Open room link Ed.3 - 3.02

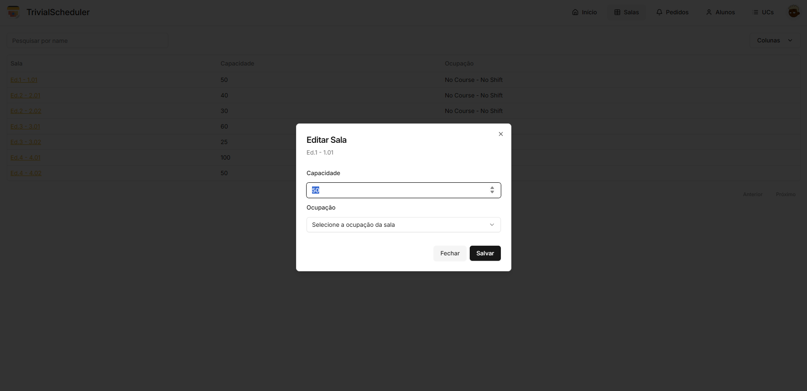pyautogui.click(x=26, y=142)
